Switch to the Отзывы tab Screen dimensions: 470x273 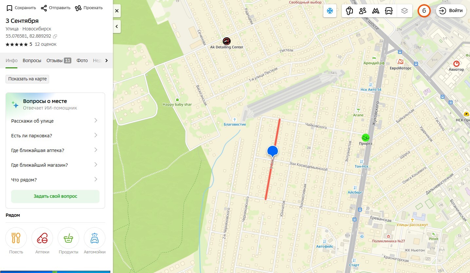[59, 60]
